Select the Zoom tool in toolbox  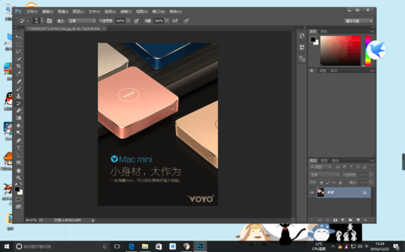tap(18, 177)
